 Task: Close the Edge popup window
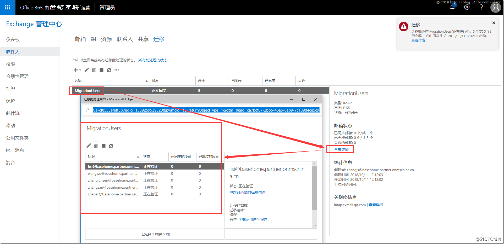pos(316,99)
